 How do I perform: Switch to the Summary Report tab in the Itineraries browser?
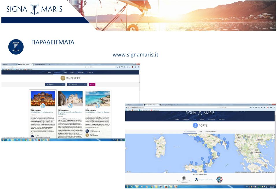tap(41, 65)
